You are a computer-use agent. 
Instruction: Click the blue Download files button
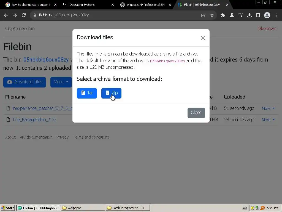tap(25, 82)
